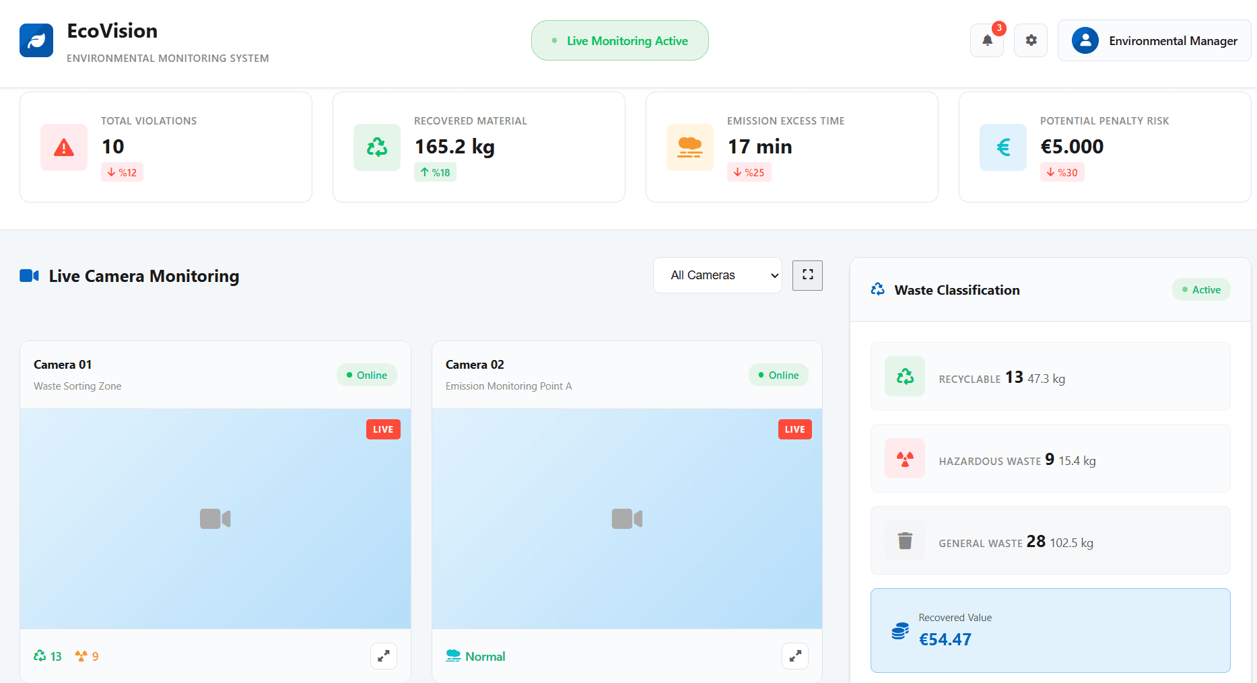The width and height of the screenshot is (1257, 683).
Task: Click the Potential Penalty Risk euro icon
Action: coord(1003,147)
